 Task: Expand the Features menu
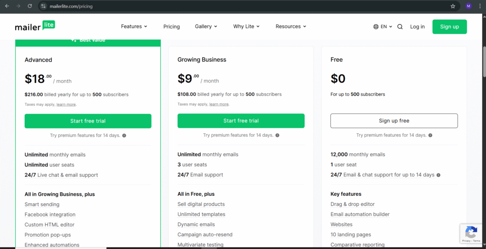(134, 27)
